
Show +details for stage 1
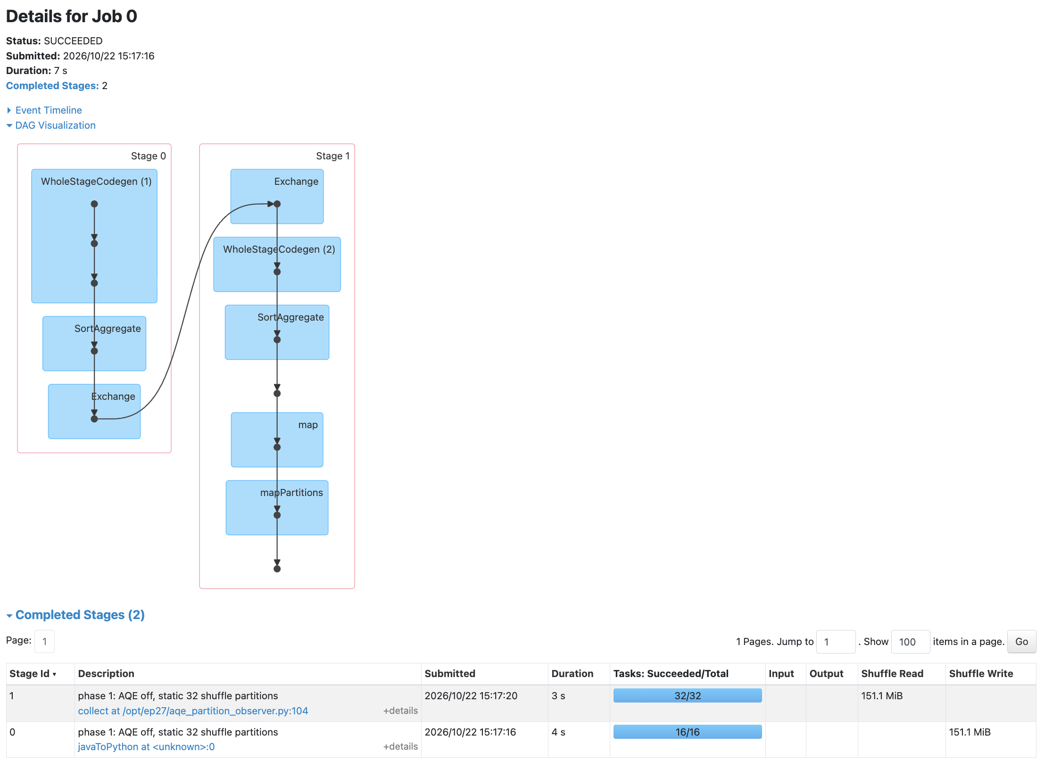400,711
